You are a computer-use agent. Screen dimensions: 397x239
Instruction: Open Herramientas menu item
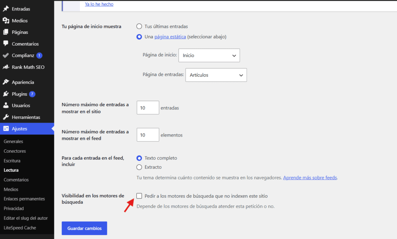coord(27,117)
